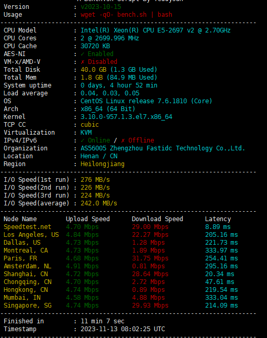Click Los Angeles upload speed 4.84 Mbps
The width and height of the screenshot is (267, 338).
(x=82, y=235)
